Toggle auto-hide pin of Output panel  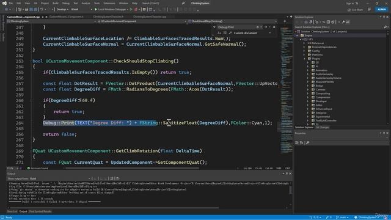(287, 174)
